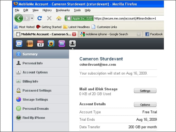Select Account Options in the sidebar

click(41, 72)
